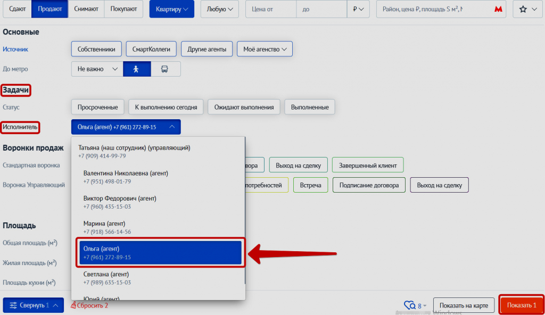Switch to the Покупают tab
545x315 pixels.
pos(123,9)
